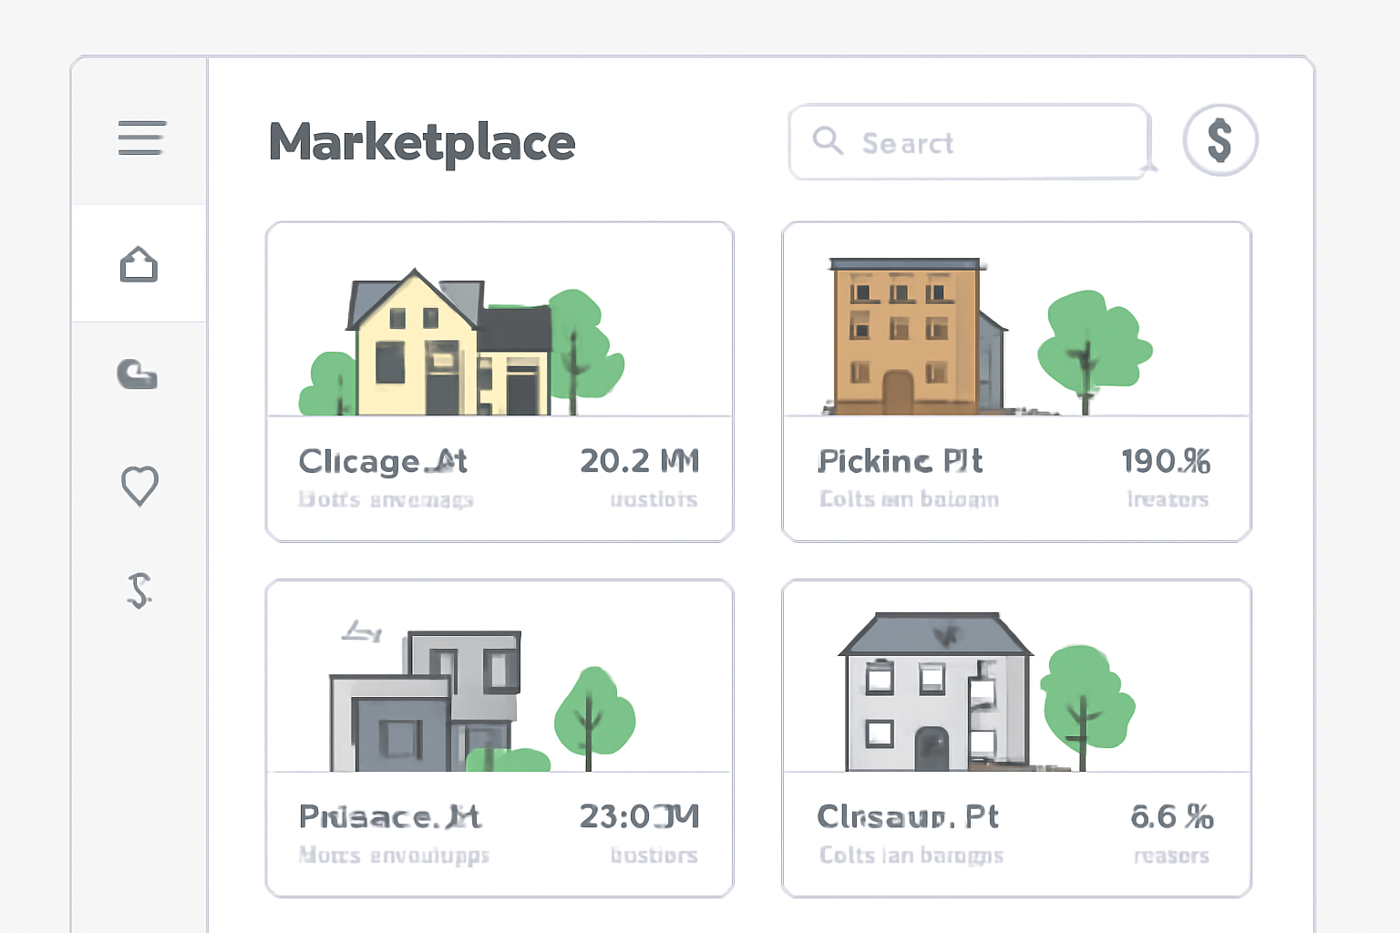The height and width of the screenshot is (933, 1400).
Task: Open the hamburger menu in the sidebar
Action: [141, 138]
